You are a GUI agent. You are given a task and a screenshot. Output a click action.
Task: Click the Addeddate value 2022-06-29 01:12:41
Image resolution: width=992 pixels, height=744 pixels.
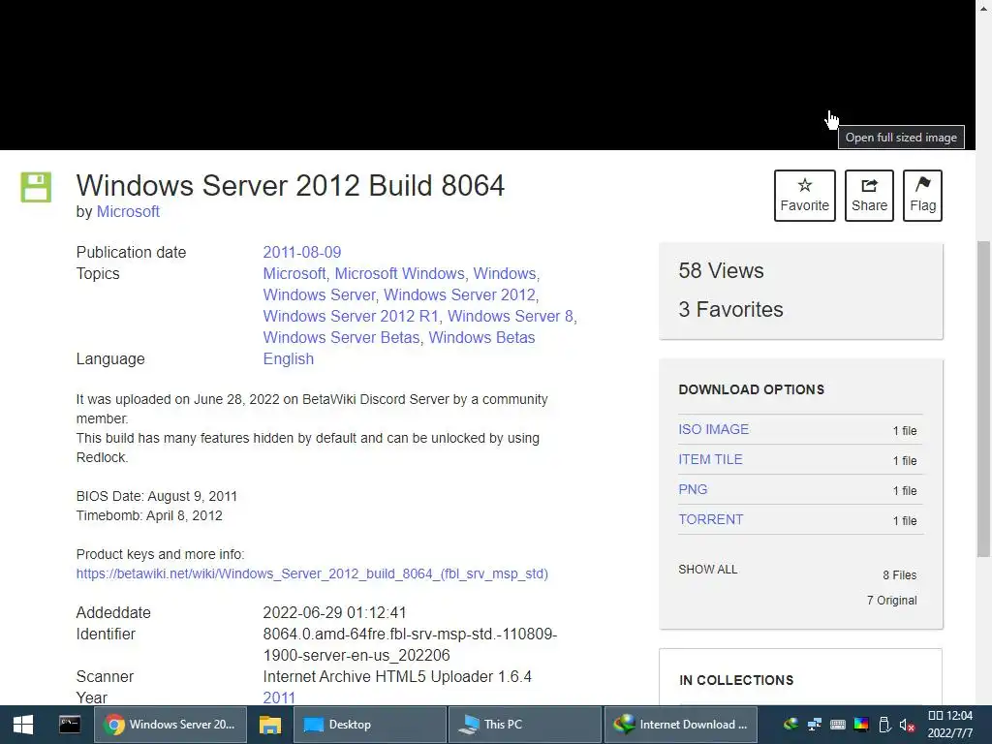tap(334, 612)
